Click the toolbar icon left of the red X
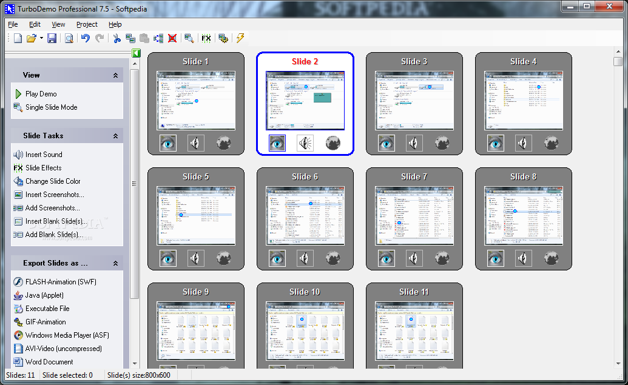Screen dimensions: 628x385 [158, 38]
